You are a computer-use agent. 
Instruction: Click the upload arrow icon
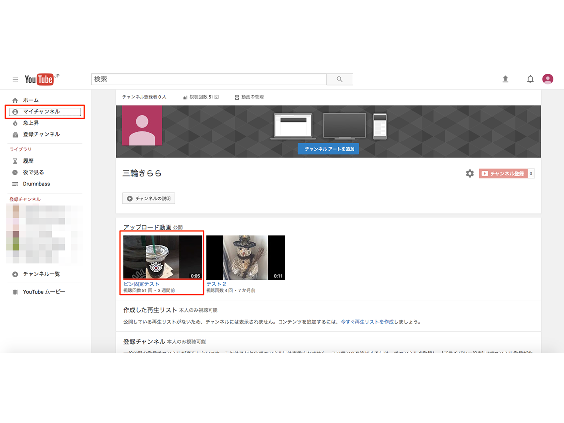(x=505, y=79)
